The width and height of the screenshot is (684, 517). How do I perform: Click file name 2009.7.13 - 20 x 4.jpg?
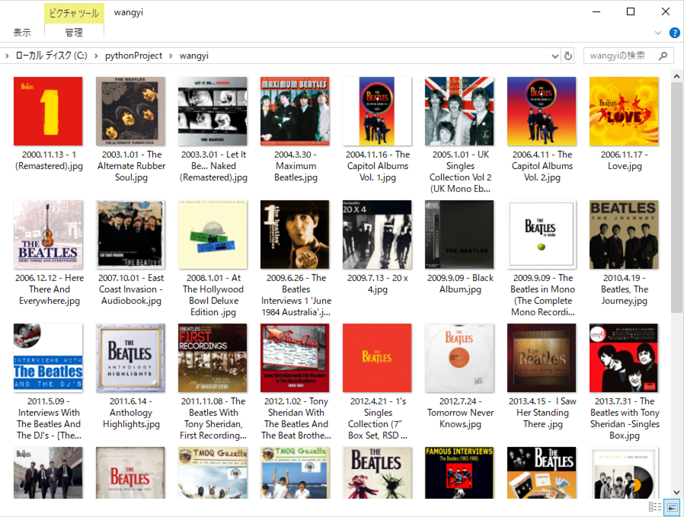377,283
